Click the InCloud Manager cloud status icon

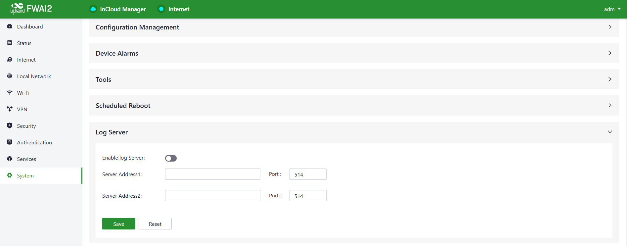tap(93, 9)
